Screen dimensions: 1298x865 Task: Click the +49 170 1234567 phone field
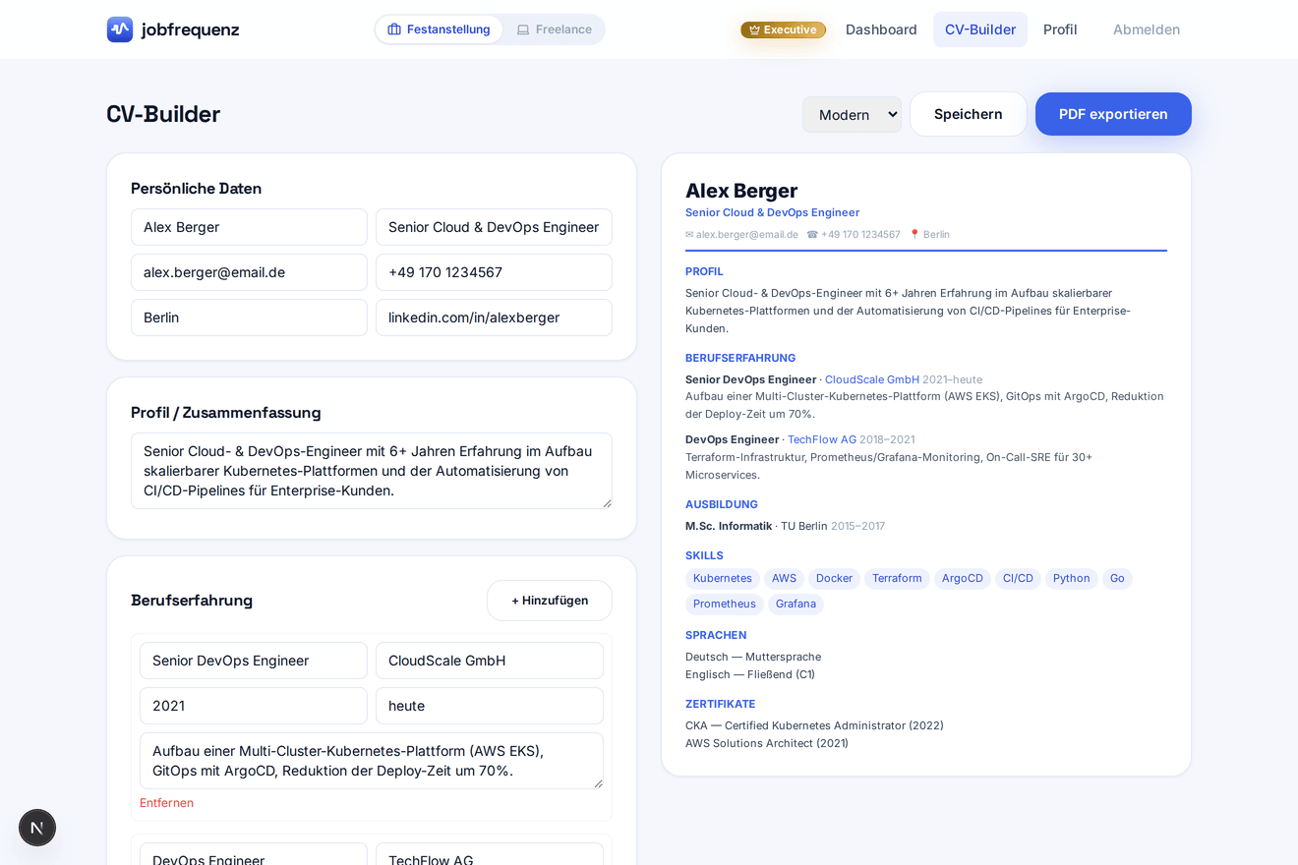pyautogui.click(x=494, y=272)
